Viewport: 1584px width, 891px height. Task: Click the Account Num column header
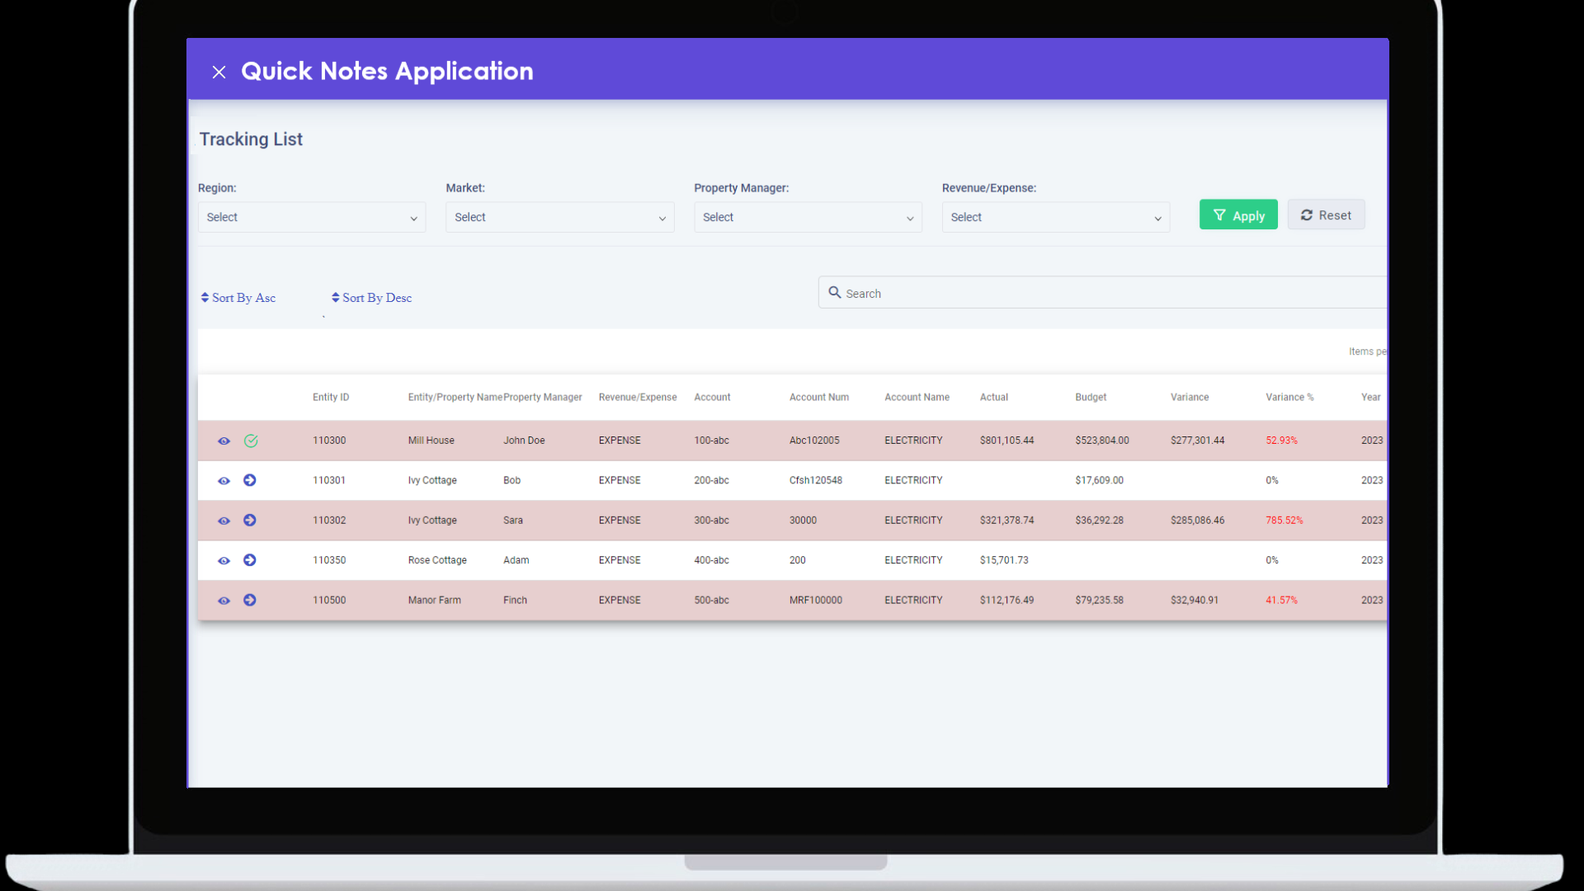coord(819,398)
